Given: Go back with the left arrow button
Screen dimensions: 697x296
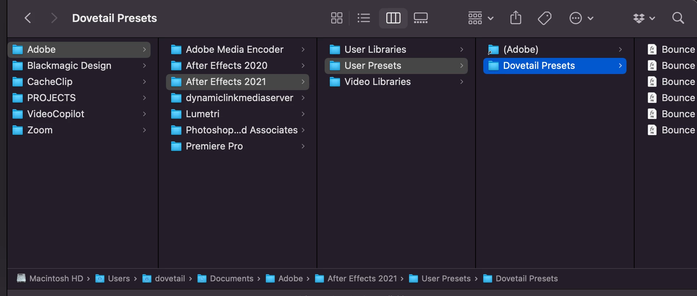Looking at the screenshot, I should point(28,18).
